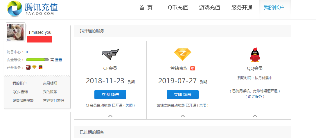This screenshot has height=140, width=316.
Task: Click 立即续费 under CF会员
Action: coord(110,95)
